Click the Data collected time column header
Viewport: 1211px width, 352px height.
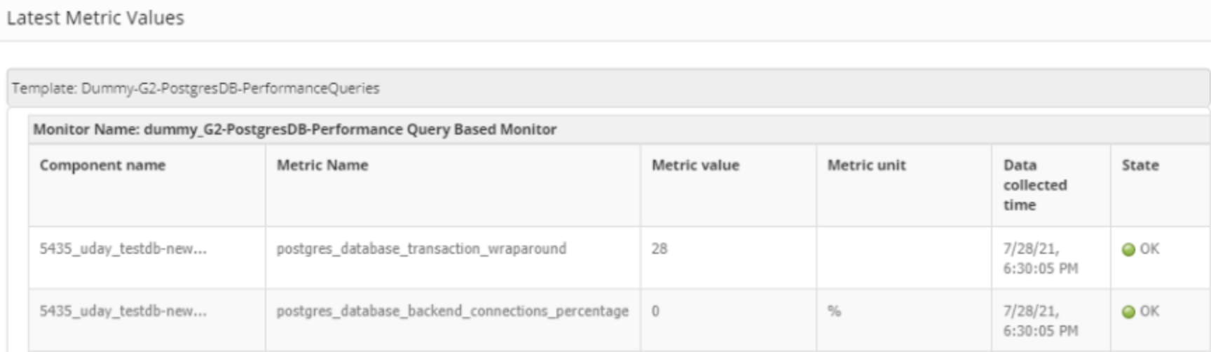tap(1035, 185)
